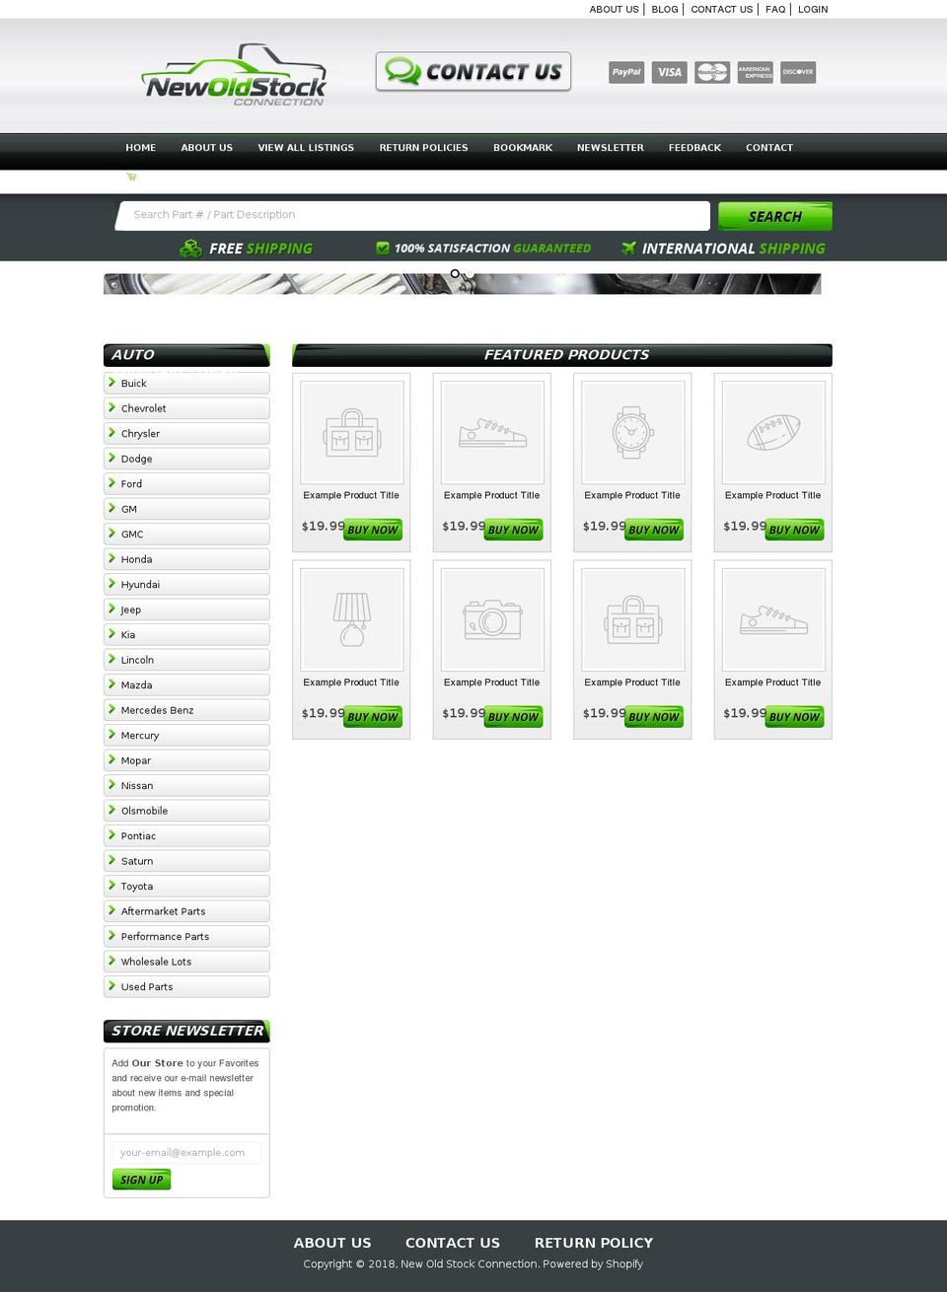
Task: Click the top bar Contact Us link
Action: pos(722,9)
